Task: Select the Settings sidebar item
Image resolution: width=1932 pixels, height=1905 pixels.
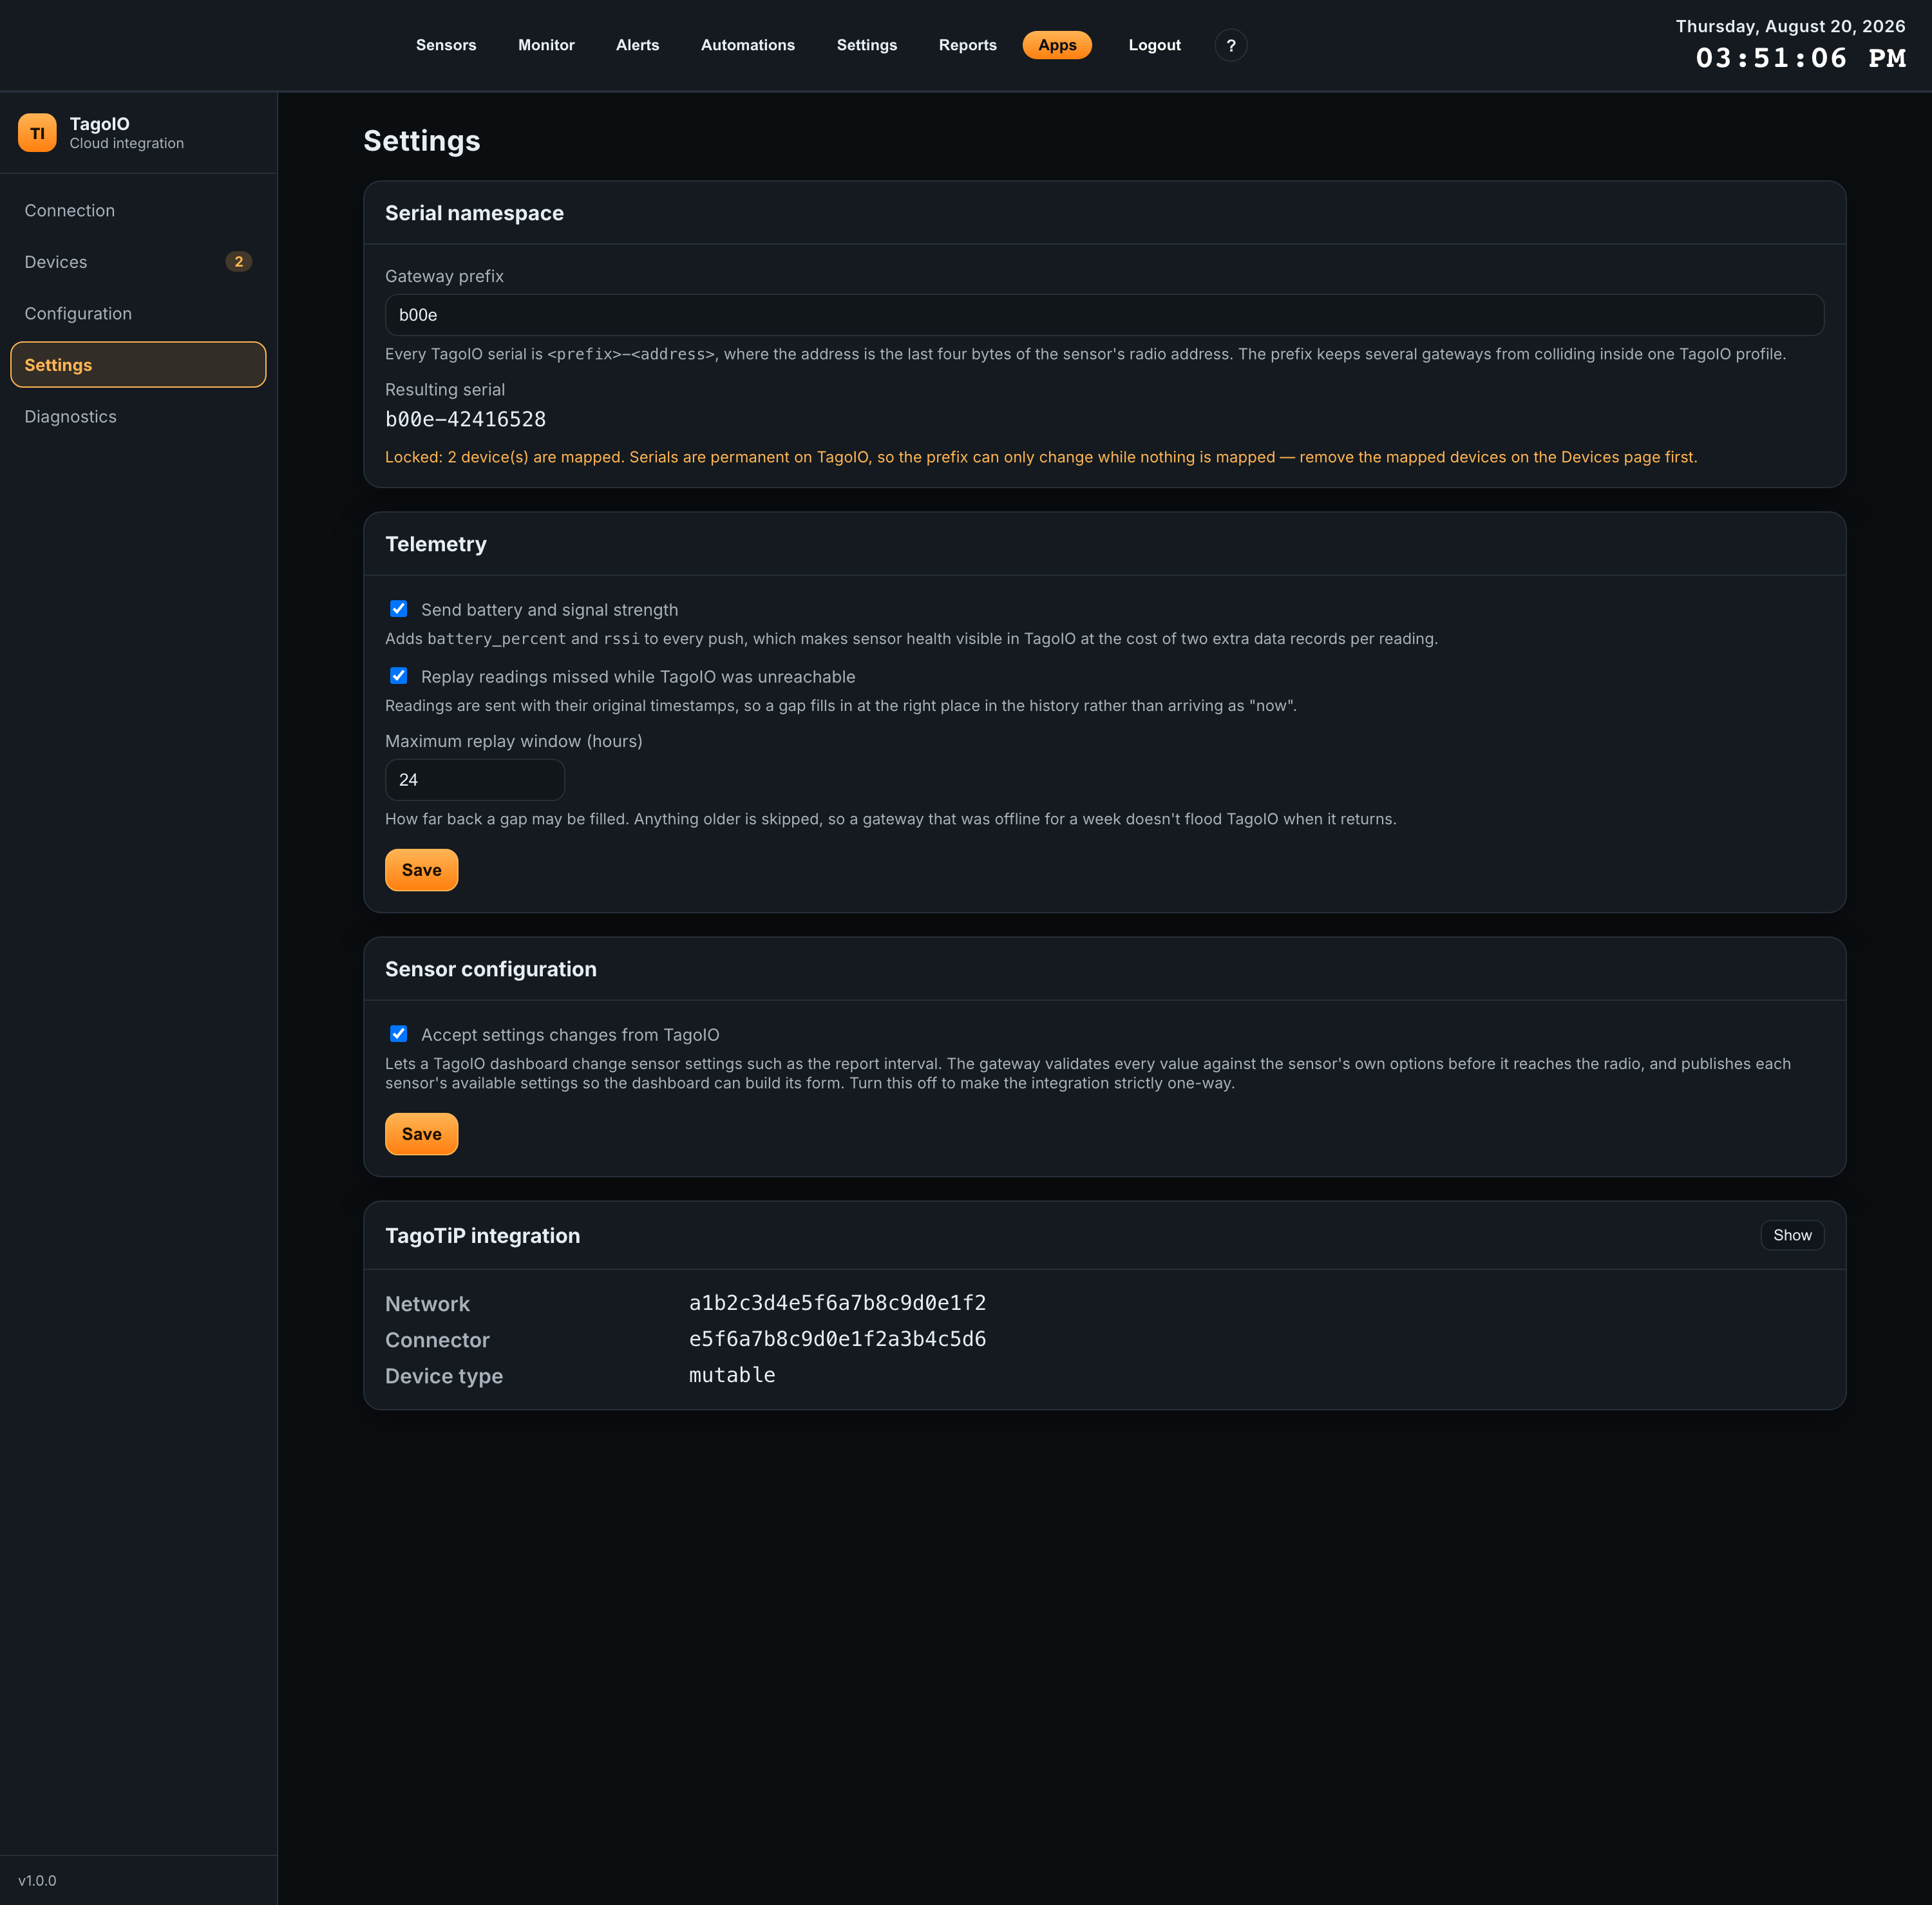Action: [x=138, y=365]
